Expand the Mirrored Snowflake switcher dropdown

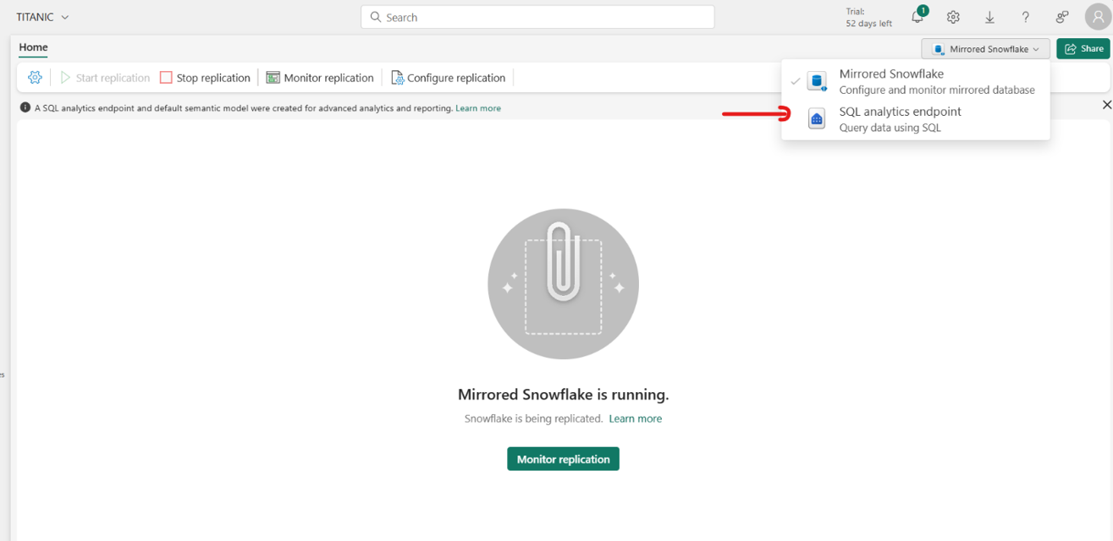coord(986,49)
